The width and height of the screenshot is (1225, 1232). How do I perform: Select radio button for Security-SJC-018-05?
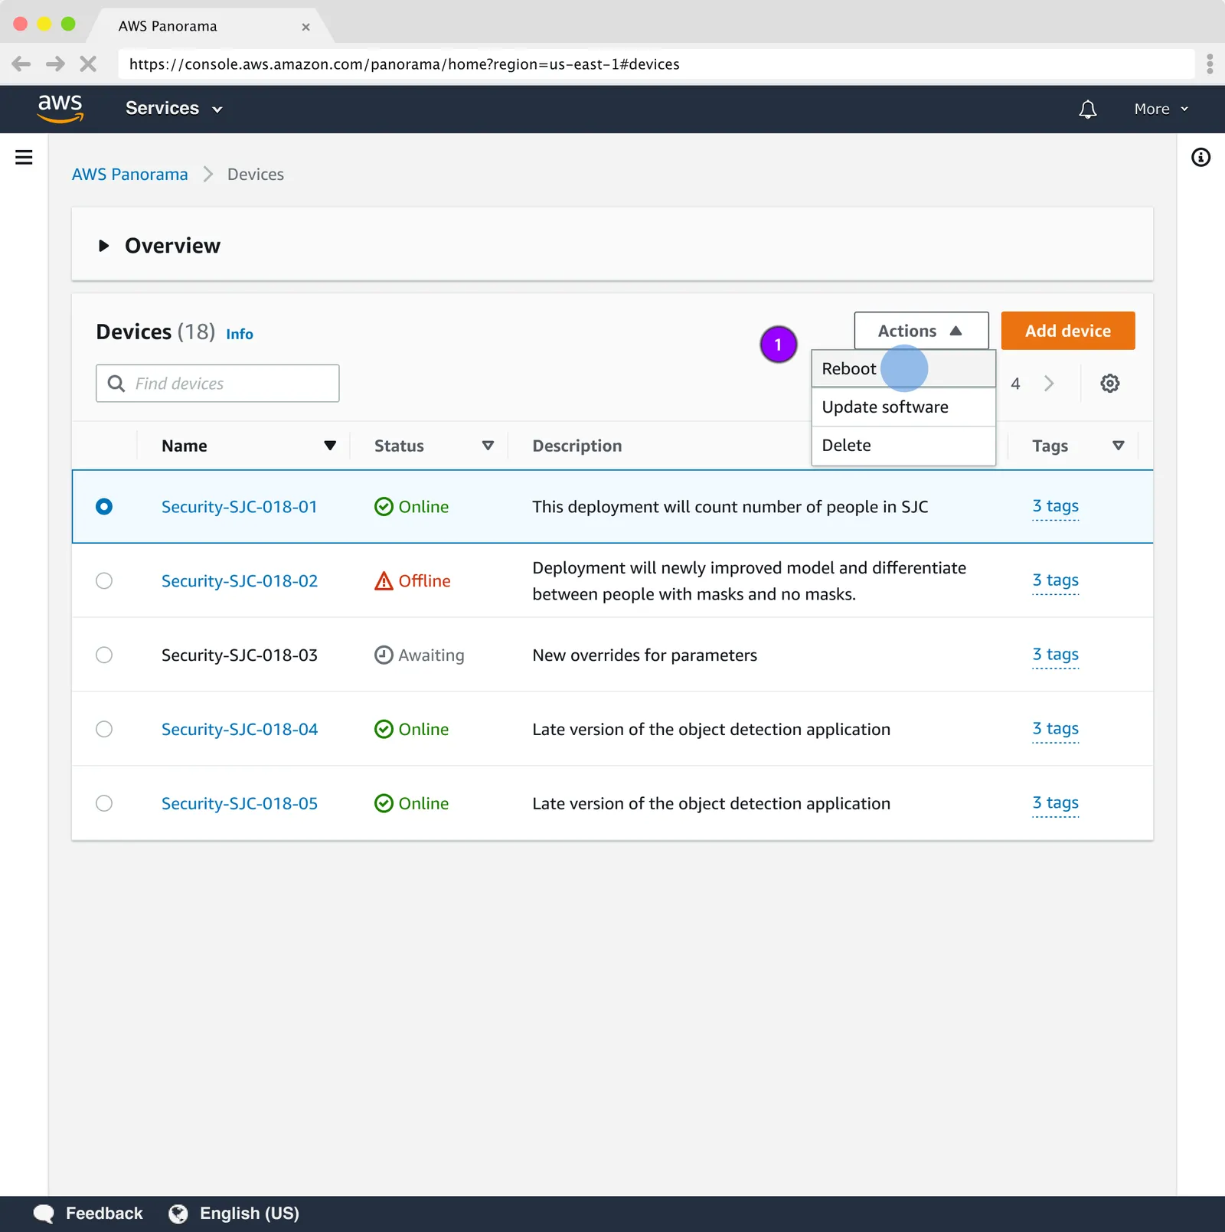click(104, 803)
